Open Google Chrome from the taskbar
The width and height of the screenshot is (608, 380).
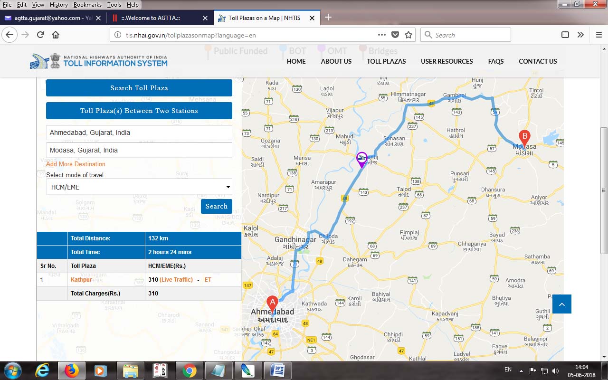click(189, 370)
